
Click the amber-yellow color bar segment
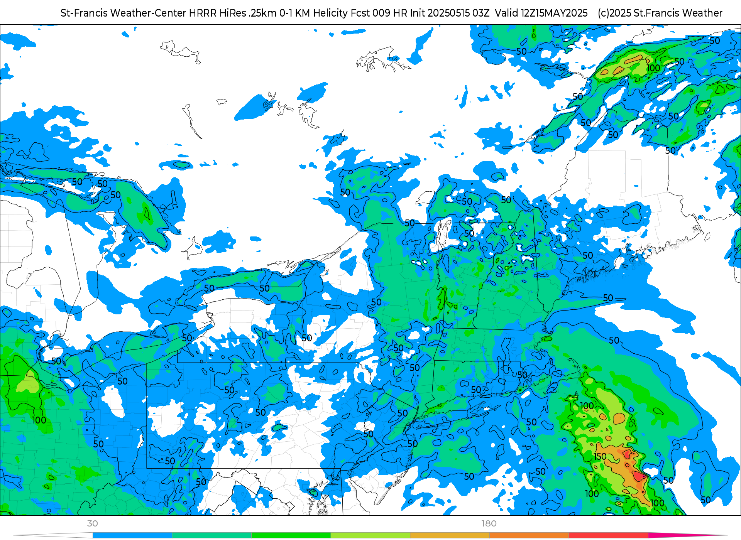(450, 535)
